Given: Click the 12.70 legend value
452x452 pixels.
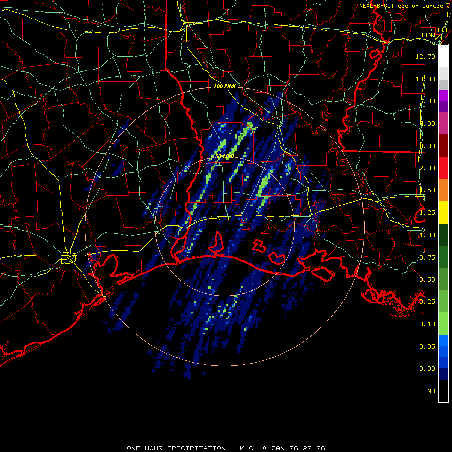Looking at the screenshot, I should pyautogui.click(x=425, y=56).
